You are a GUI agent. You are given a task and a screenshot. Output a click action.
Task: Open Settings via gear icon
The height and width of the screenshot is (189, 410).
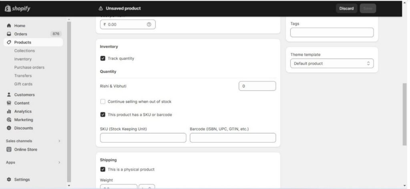[9, 179]
